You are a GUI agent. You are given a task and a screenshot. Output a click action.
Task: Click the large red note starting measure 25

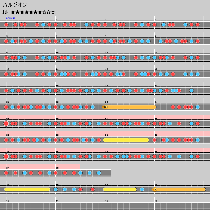pos(6,124)
